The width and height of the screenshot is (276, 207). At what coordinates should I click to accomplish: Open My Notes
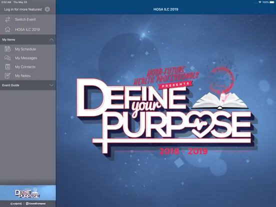click(28, 75)
